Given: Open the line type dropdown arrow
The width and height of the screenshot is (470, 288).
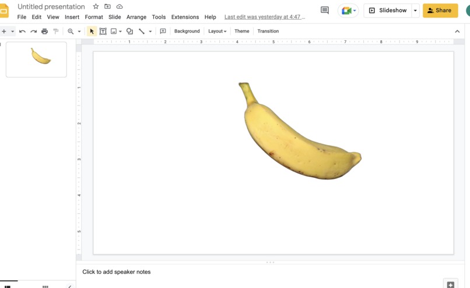Looking at the screenshot, I should pyautogui.click(x=150, y=31).
